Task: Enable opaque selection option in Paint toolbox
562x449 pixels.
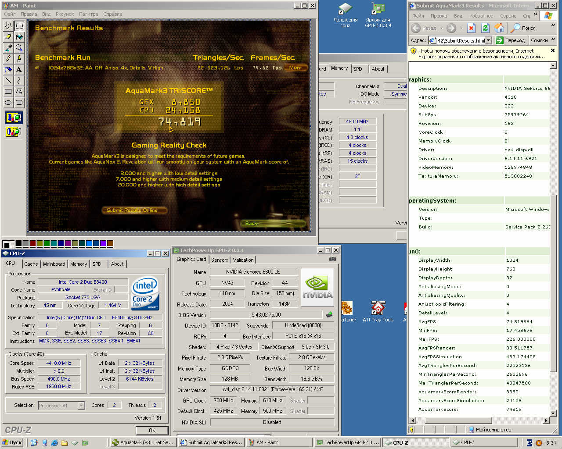Action: (13, 118)
